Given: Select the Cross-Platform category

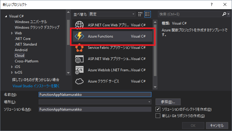Looking at the screenshot, I should click(x=27, y=61).
